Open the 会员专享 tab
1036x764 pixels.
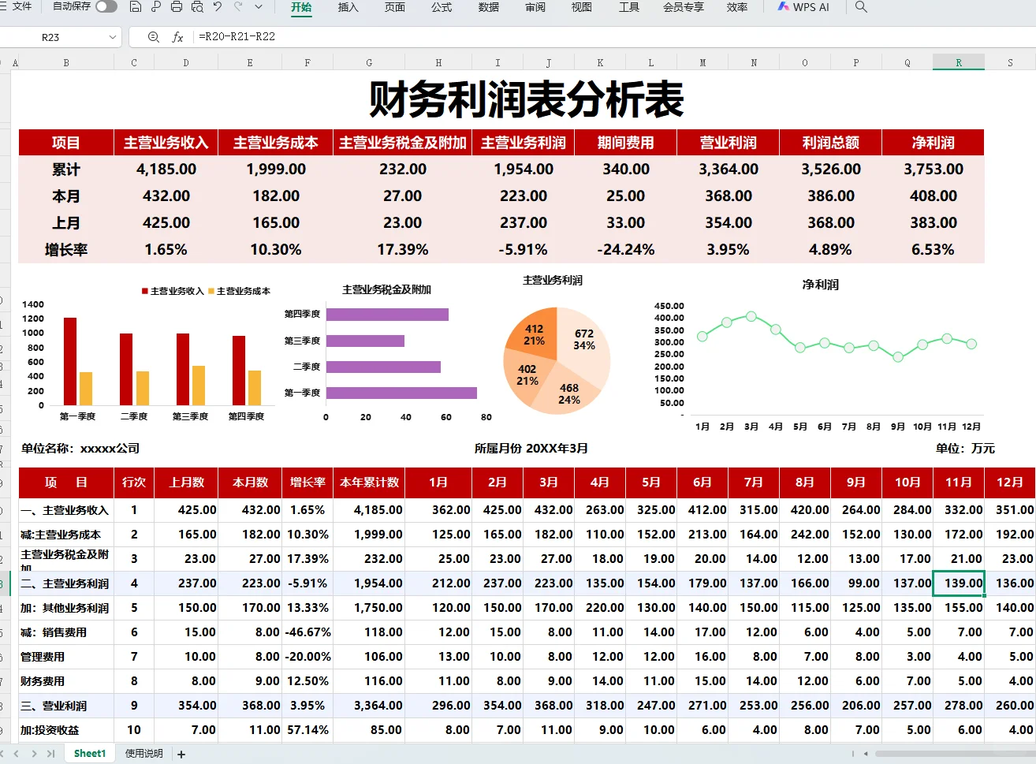point(684,7)
